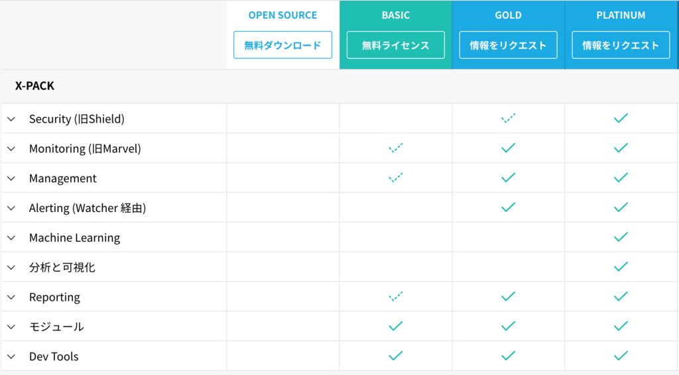Expand the Reporting row chevron
This screenshot has width=679, height=375.
(11, 297)
